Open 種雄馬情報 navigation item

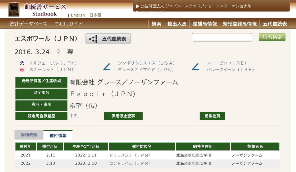(x=205, y=24)
